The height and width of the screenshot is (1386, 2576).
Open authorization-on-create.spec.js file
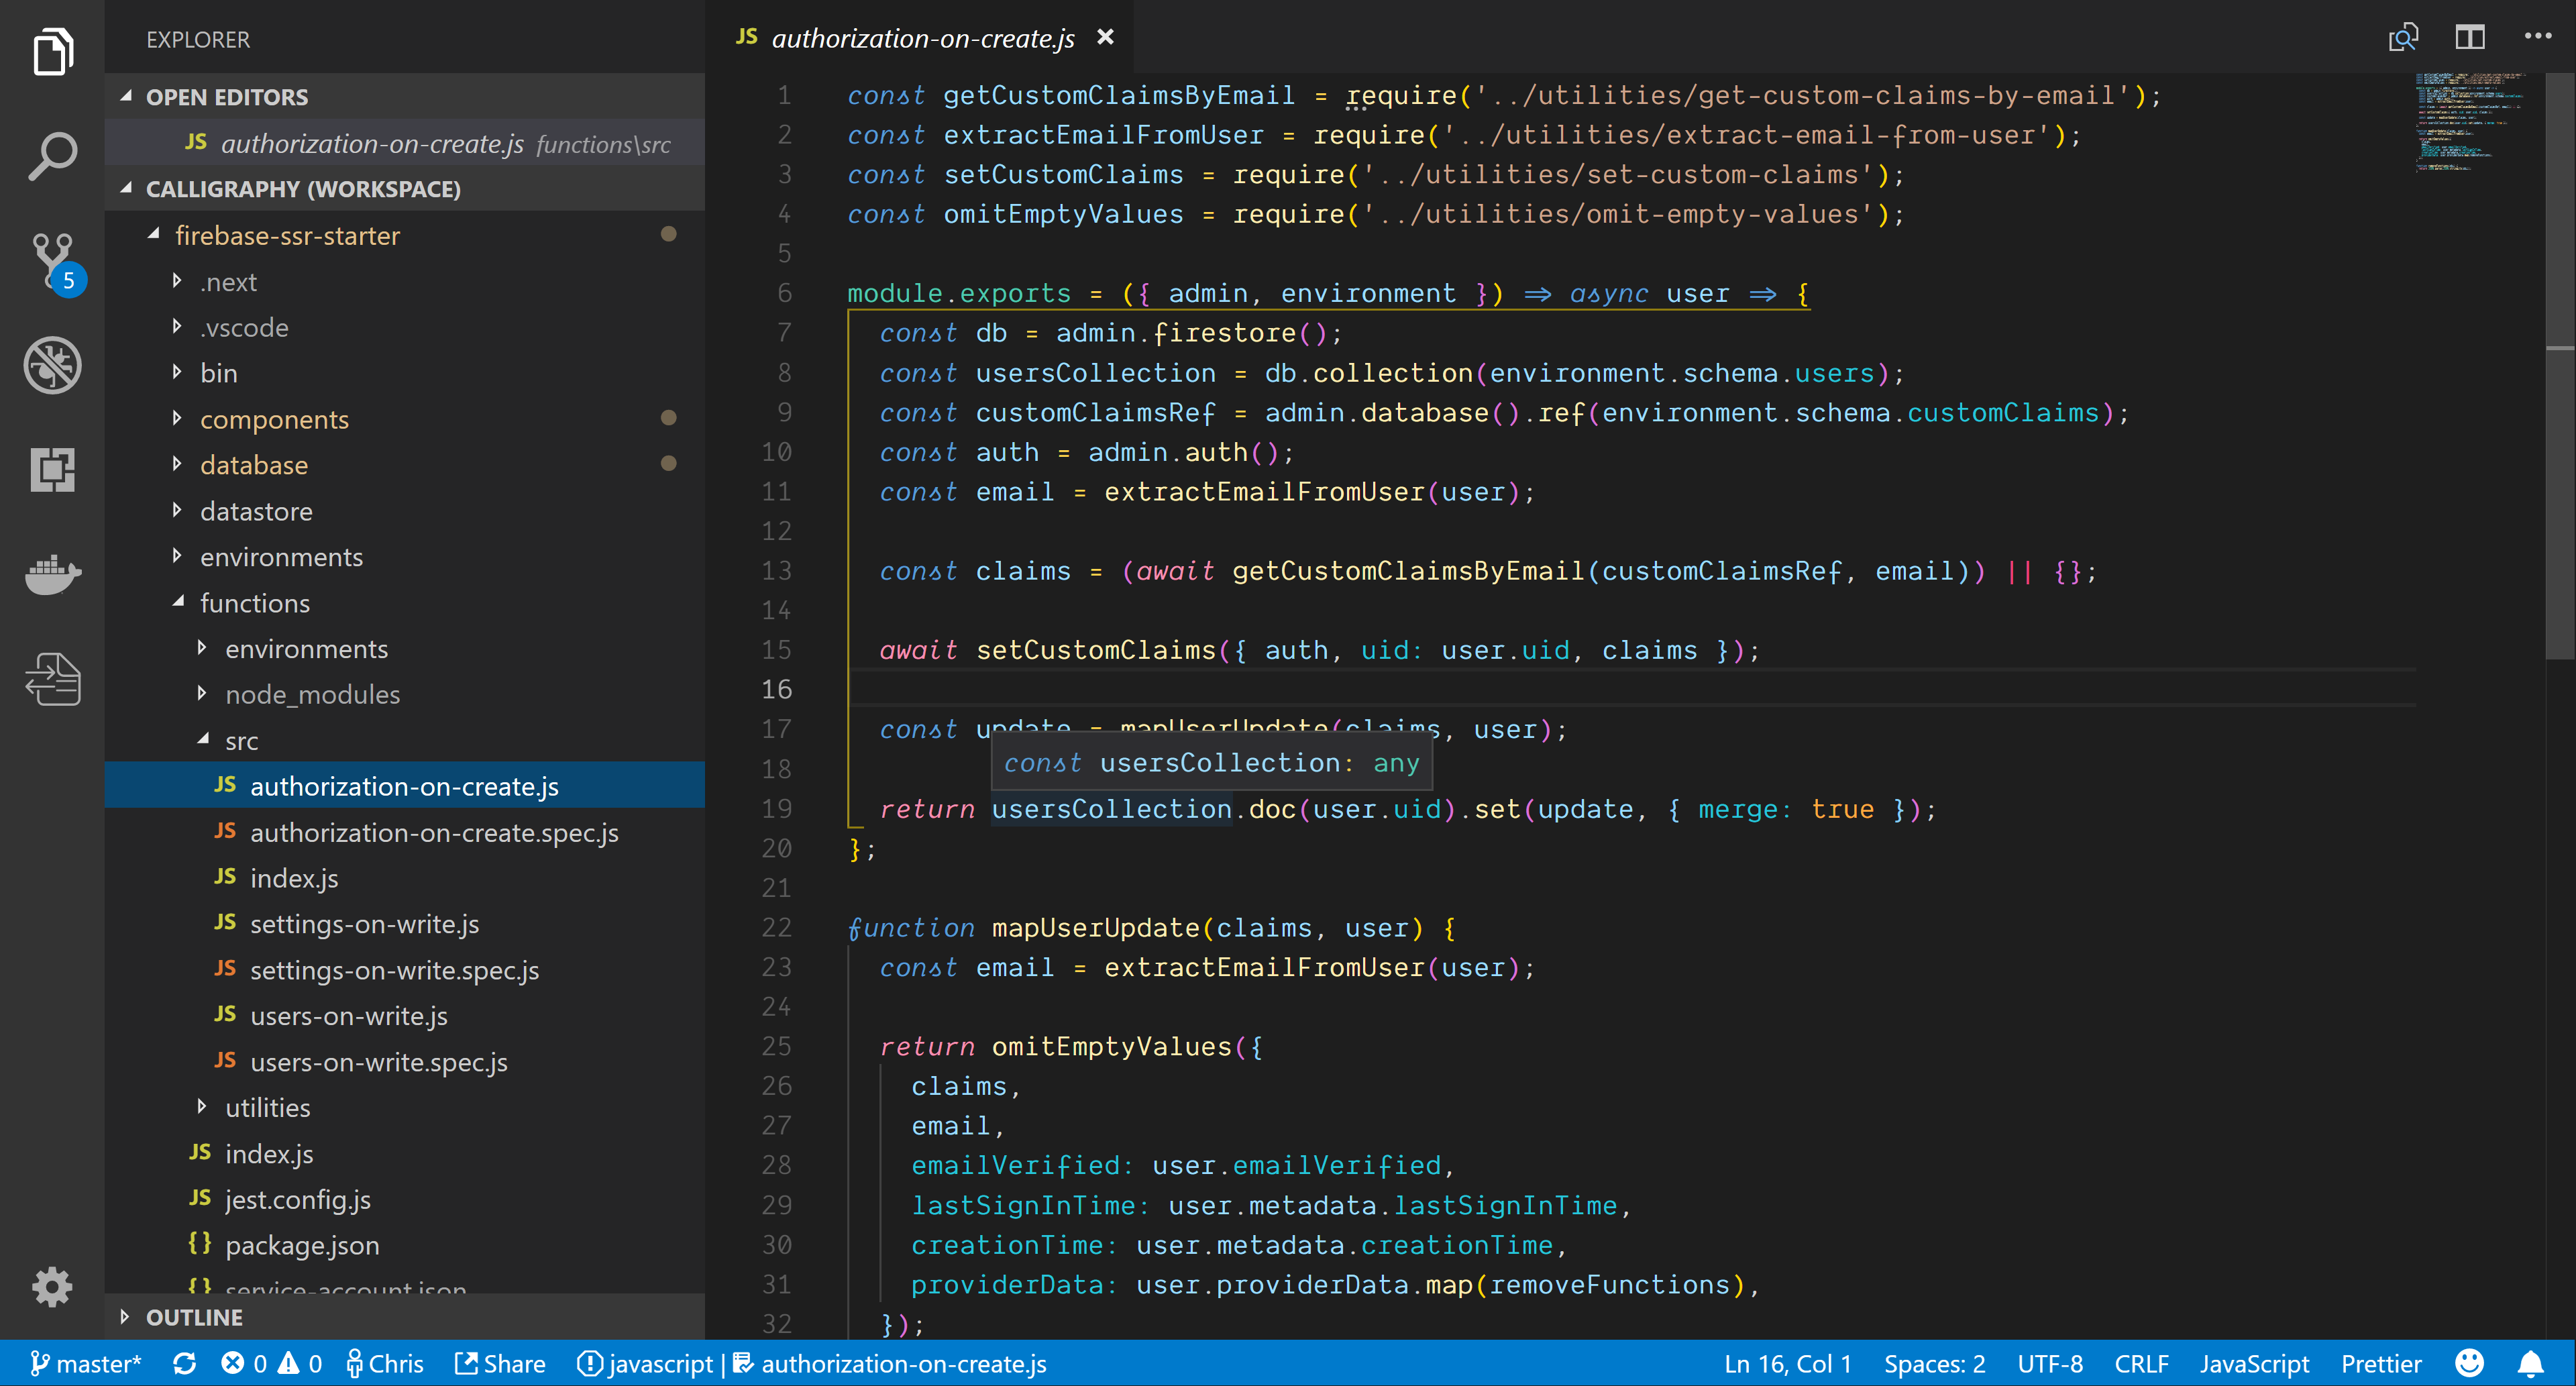pyautogui.click(x=404, y=832)
